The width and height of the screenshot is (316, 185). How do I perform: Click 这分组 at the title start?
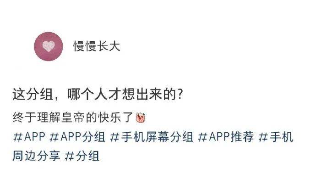(x=33, y=94)
